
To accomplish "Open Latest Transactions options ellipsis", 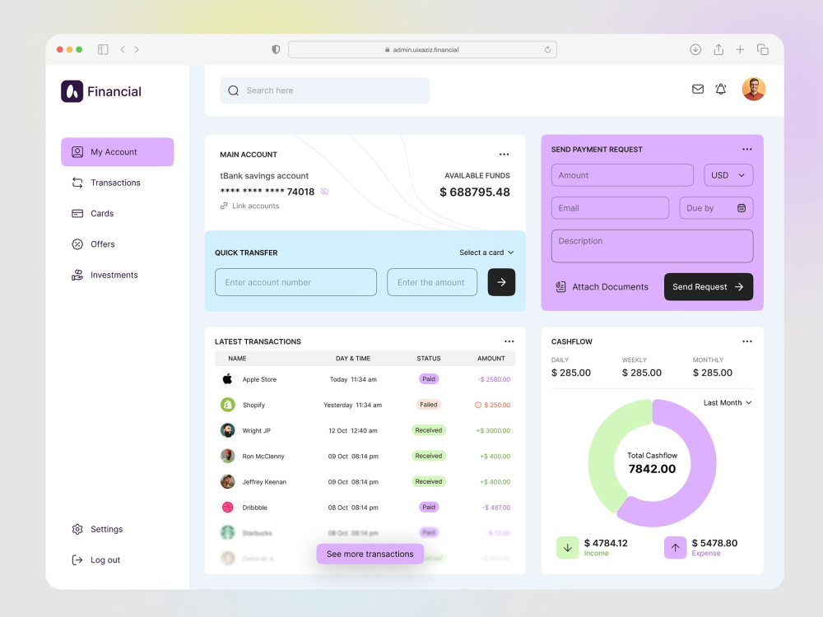I will [x=509, y=341].
